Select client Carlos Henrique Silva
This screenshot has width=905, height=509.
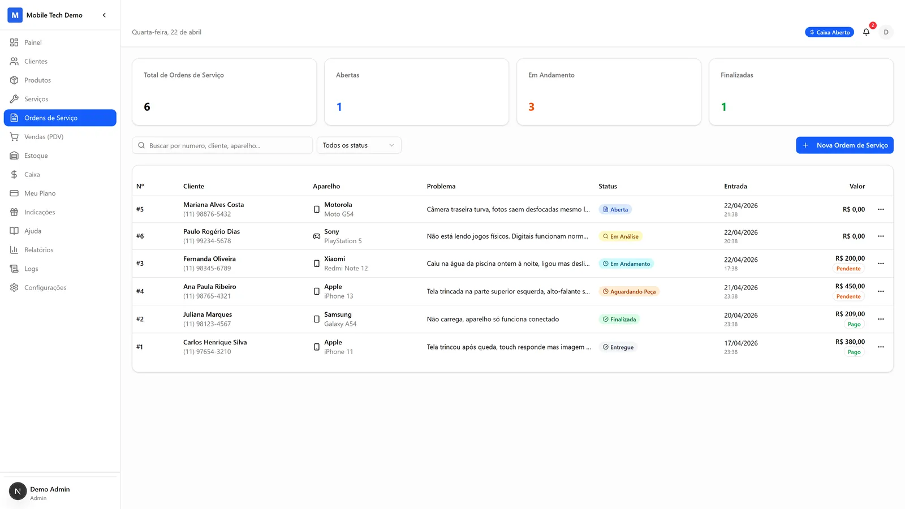215,342
